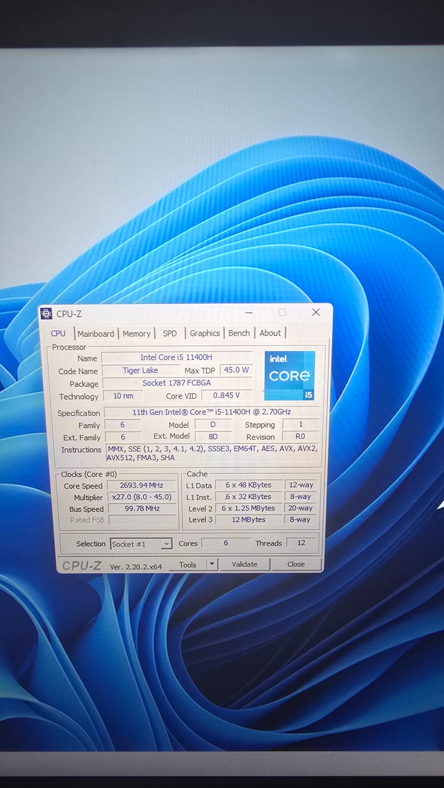Click the disabled maximize window icon
Image resolution: width=444 pixels, height=788 pixels.
pos(282,312)
